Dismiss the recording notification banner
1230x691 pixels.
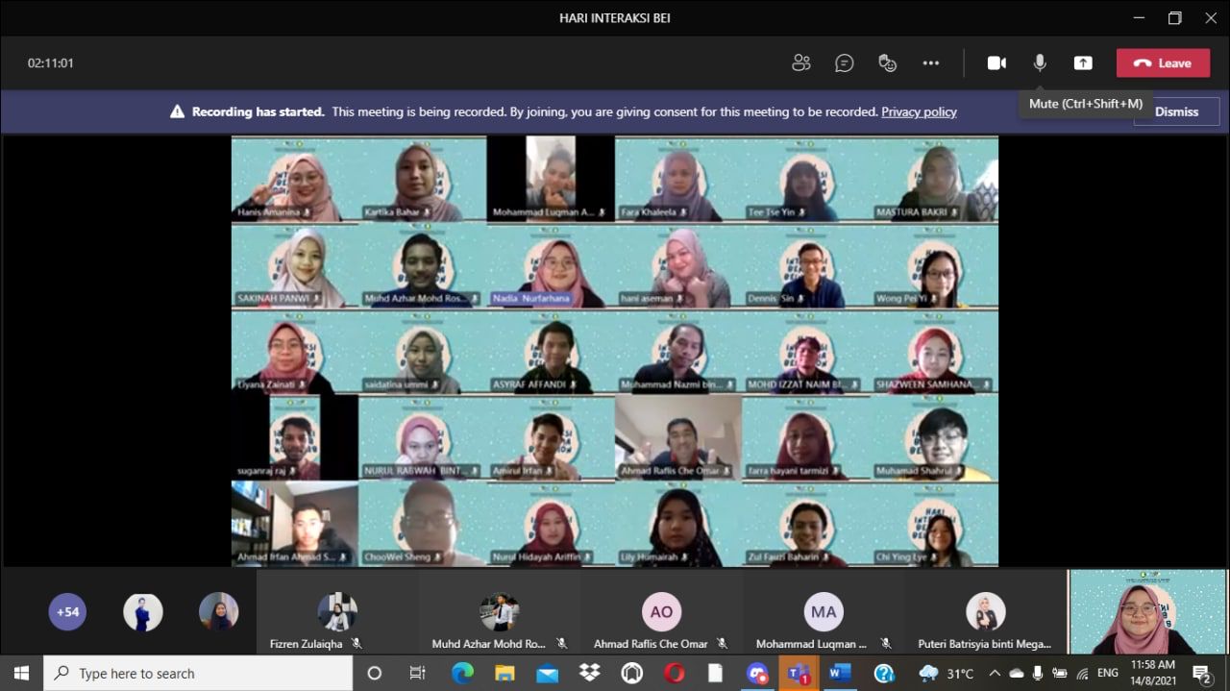click(x=1176, y=111)
